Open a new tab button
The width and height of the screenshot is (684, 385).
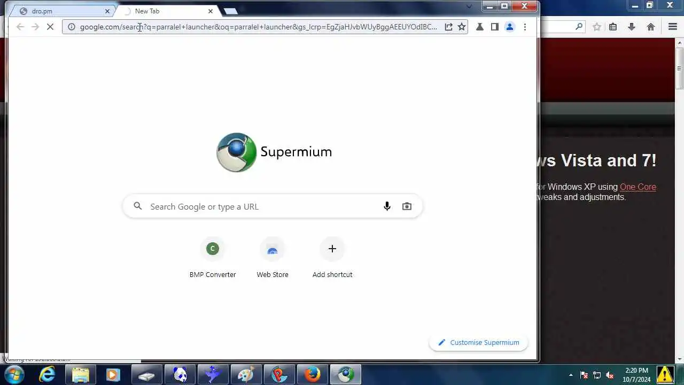pyautogui.click(x=230, y=11)
